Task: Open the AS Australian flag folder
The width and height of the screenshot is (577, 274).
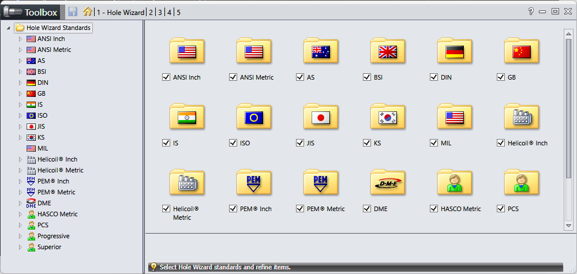Action: [x=321, y=51]
